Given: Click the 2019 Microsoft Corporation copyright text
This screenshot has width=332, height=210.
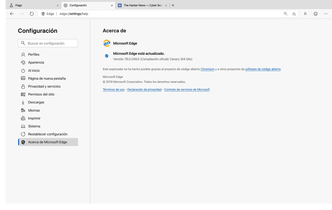Looking at the screenshot, I should tap(144, 82).
